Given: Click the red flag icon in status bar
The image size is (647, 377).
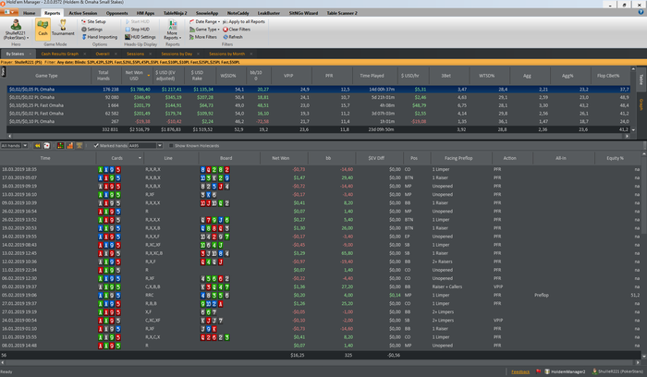Looking at the screenshot, I should click(539, 371).
